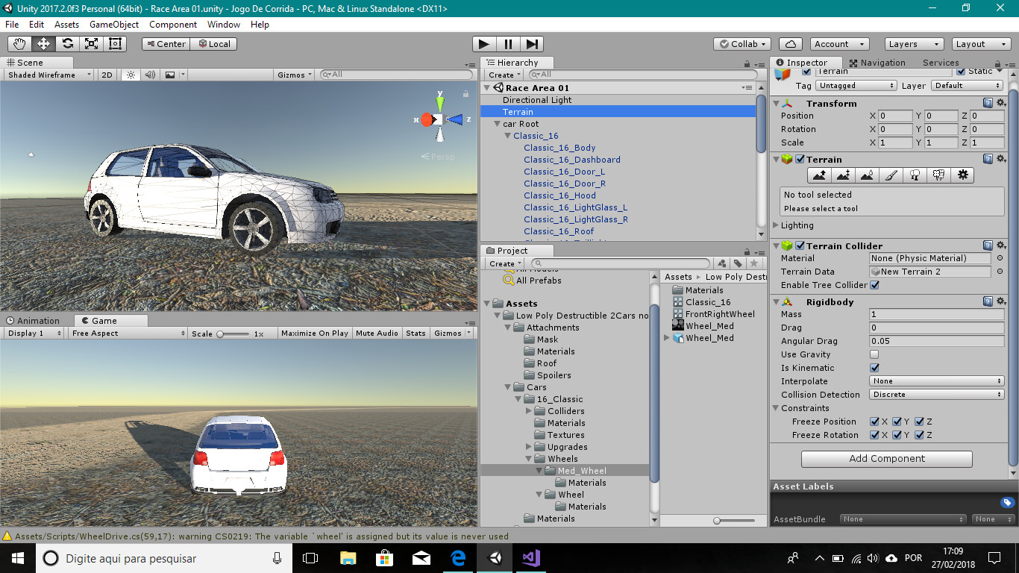
Task: Open the Terrain Settings gear tool
Action: pyautogui.click(x=963, y=175)
